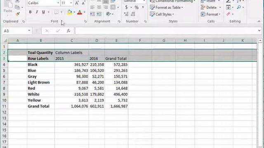This screenshot has height=148, width=264.
Task: Open the font size 11 box
Action: pos(67,3)
